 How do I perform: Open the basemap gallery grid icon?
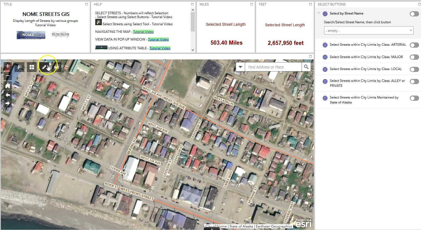[32, 67]
